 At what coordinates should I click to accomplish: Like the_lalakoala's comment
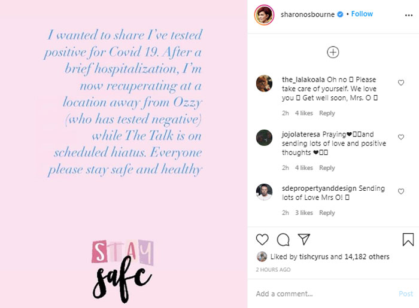[x=401, y=83]
